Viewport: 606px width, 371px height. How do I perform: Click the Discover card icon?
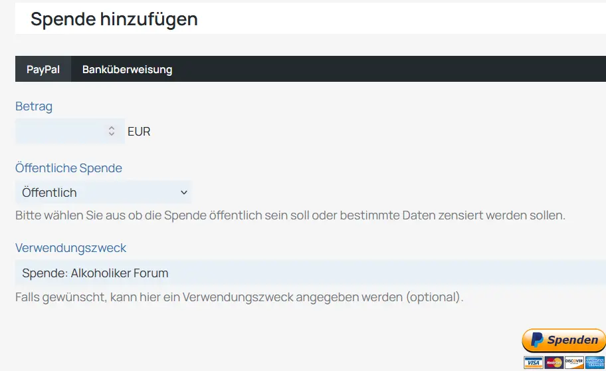pos(574,362)
